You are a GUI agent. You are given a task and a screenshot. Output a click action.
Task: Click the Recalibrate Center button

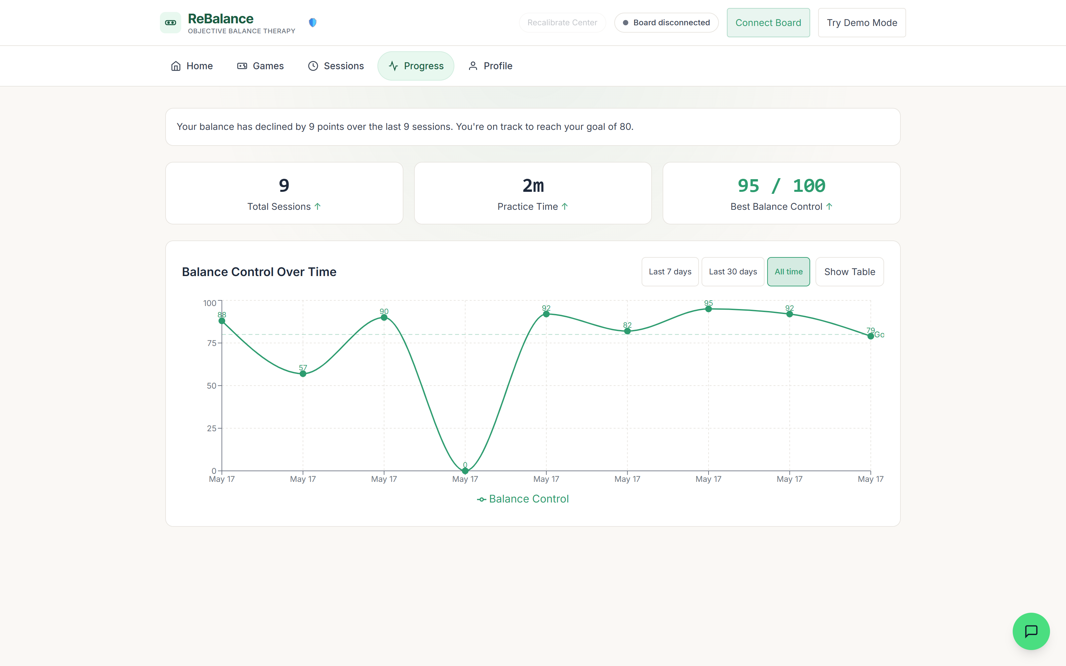click(562, 22)
